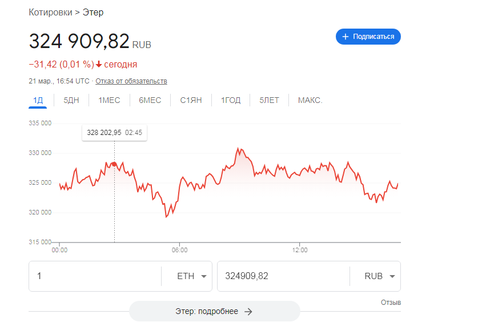The image size is (478, 334).
Task: Click the Этер: подробнее button
Action: [x=214, y=312]
